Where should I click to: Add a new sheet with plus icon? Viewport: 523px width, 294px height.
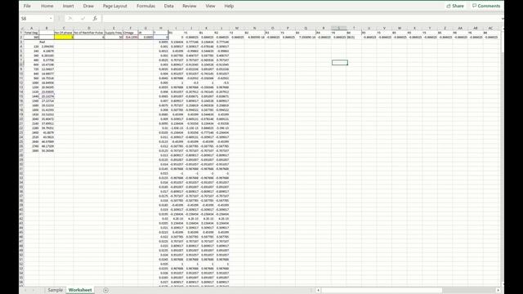tap(105, 291)
